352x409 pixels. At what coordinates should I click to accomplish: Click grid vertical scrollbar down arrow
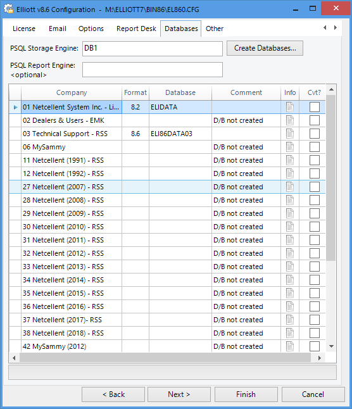[x=331, y=346]
